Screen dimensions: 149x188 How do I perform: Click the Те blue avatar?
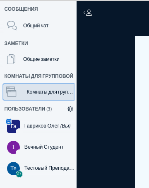click(13, 169)
